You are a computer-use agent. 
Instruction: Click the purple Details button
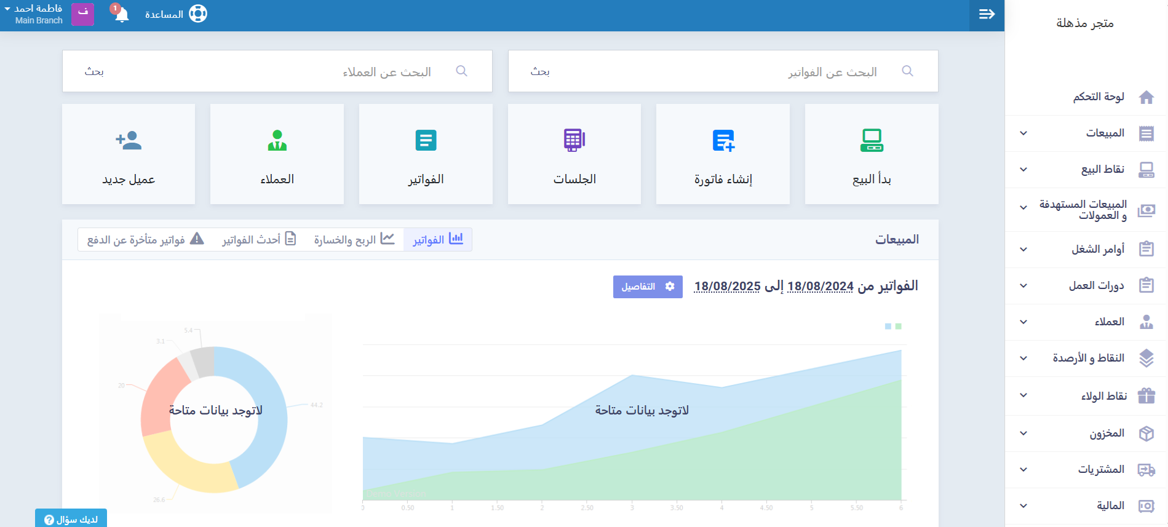point(648,287)
